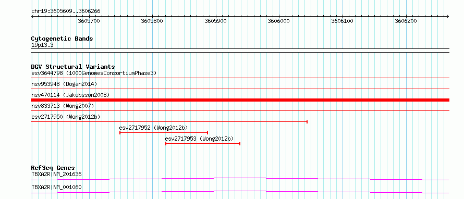Select the esv2717953 red variant bar
Screen dimensions: 464x199
203,144
